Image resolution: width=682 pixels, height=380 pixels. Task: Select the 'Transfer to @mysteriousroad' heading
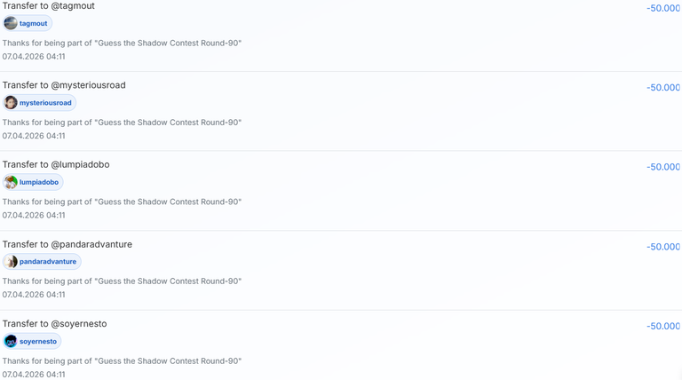pos(64,85)
